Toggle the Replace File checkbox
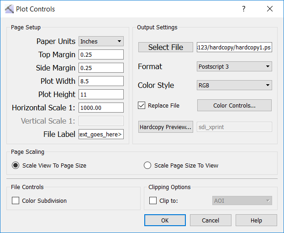The width and height of the screenshot is (284, 233). (x=142, y=106)
